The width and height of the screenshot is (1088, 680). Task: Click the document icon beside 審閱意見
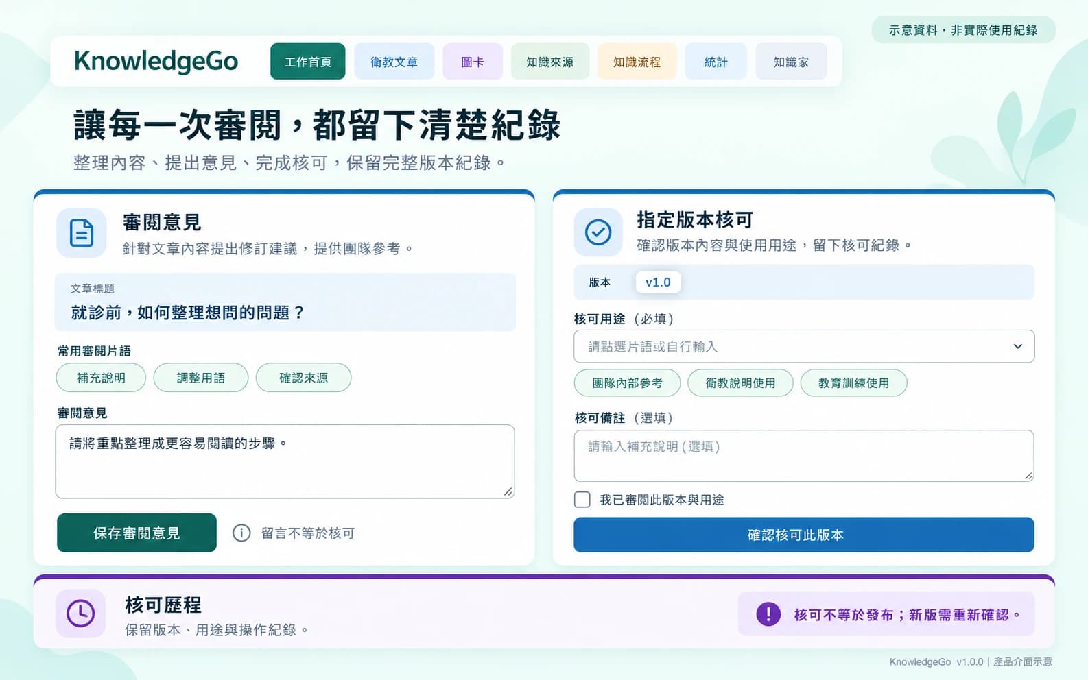click(82, 233)
